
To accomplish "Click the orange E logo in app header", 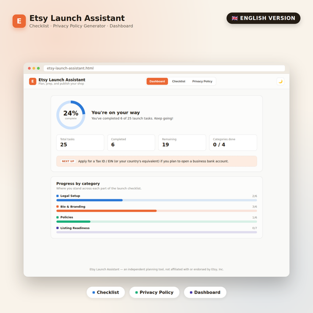I will point(33,81).
